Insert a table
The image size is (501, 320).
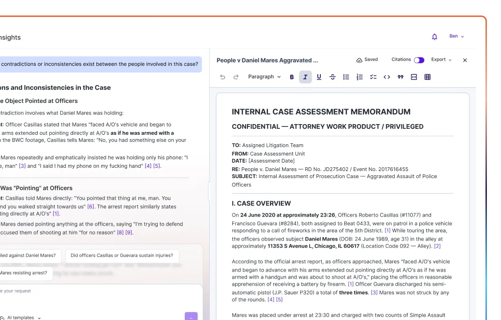428,77
